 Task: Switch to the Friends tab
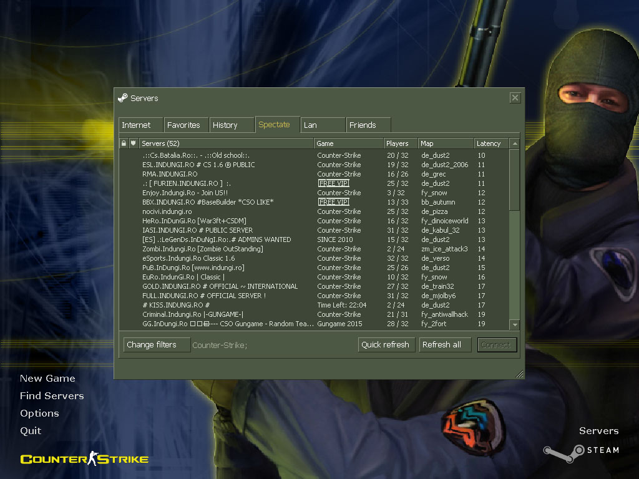(368, 125)
